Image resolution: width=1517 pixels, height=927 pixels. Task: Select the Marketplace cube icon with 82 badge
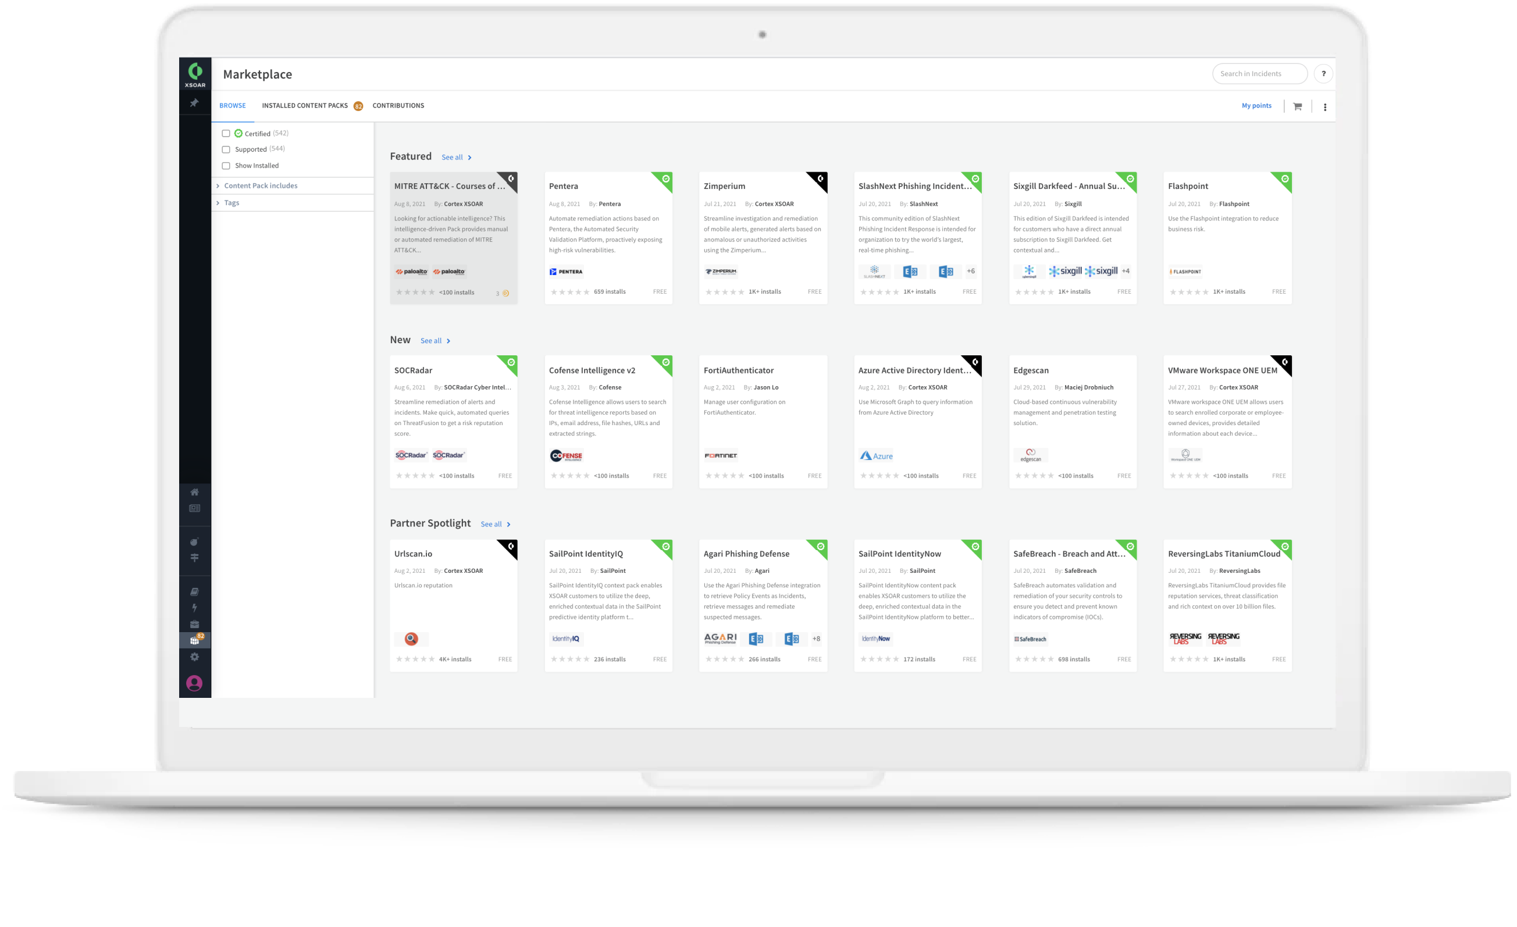click(x=194, y=640)
